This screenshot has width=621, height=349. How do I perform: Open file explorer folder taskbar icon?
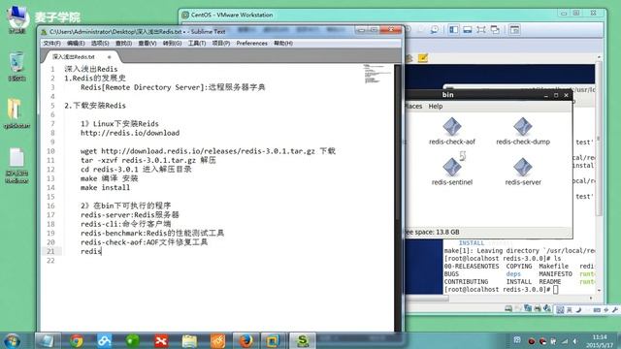[x=189, y=341]
